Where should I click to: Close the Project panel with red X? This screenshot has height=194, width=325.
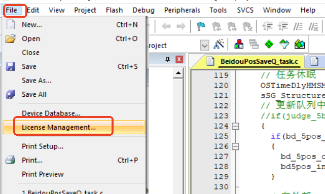[x=179, y=59]
